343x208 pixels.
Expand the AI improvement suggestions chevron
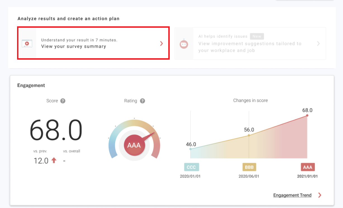[318, 43]
